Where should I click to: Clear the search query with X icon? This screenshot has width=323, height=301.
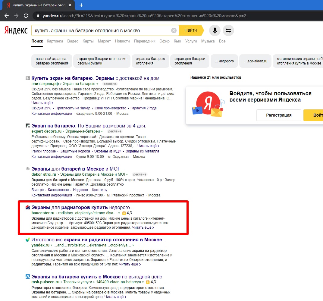coord(174,30)
